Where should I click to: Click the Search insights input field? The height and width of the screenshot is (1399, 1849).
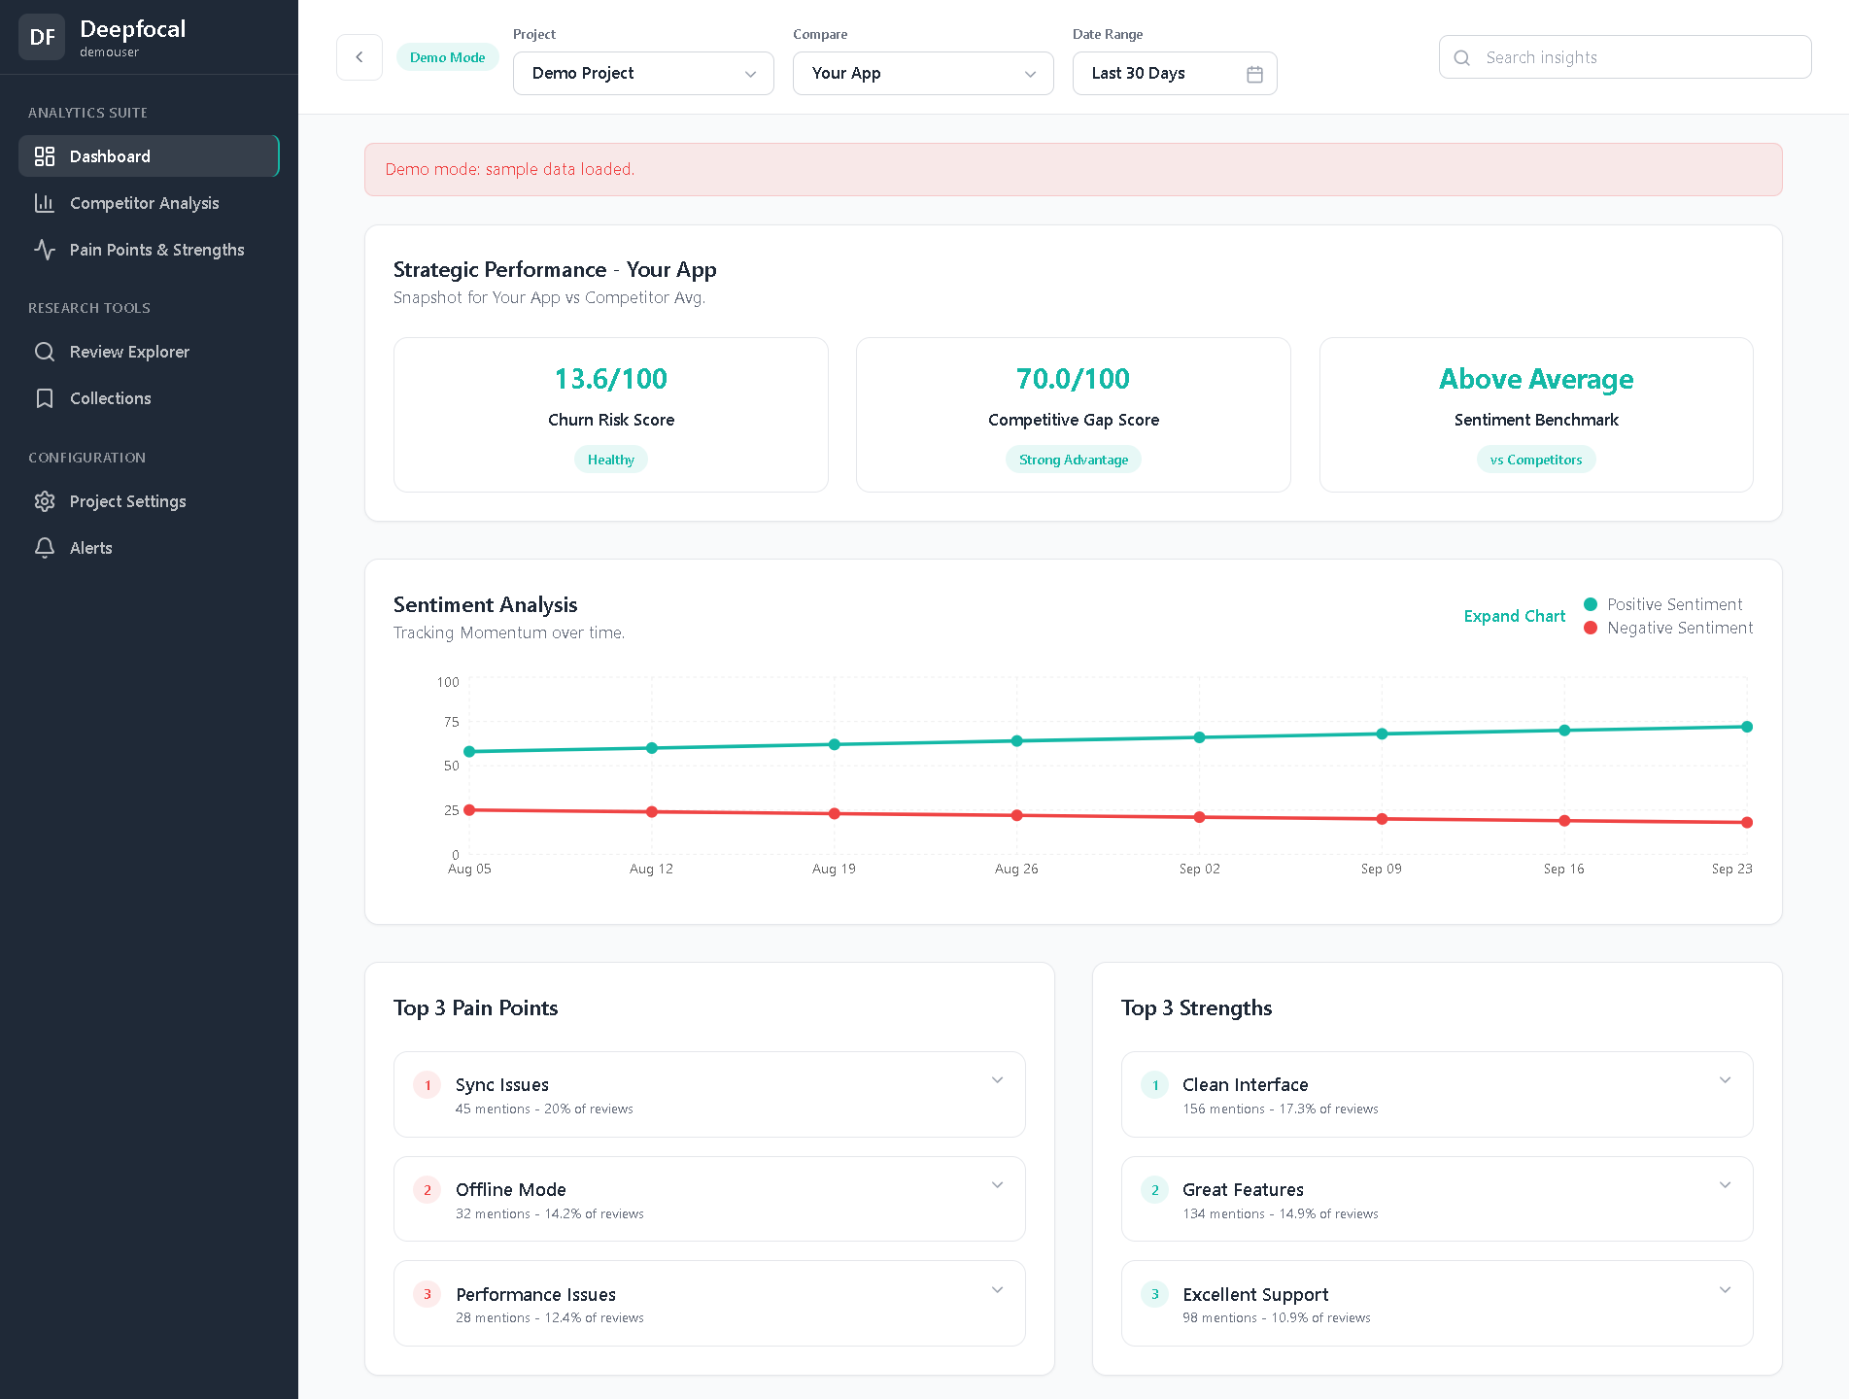coord(1624,56)
